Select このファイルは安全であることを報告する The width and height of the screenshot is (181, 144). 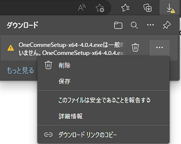tap(104, 100)
